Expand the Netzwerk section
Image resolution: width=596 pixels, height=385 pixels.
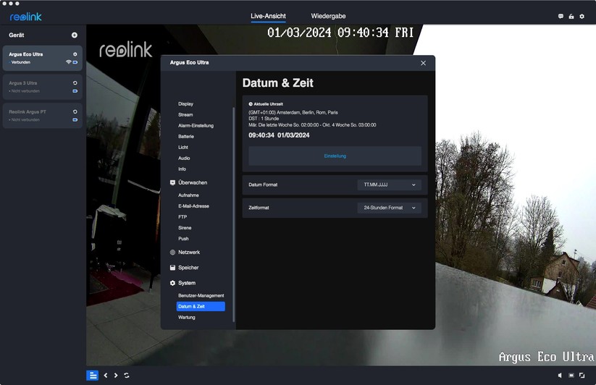coord(189,252)
